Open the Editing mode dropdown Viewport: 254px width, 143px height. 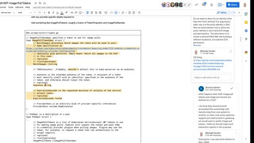coord(226,13)
